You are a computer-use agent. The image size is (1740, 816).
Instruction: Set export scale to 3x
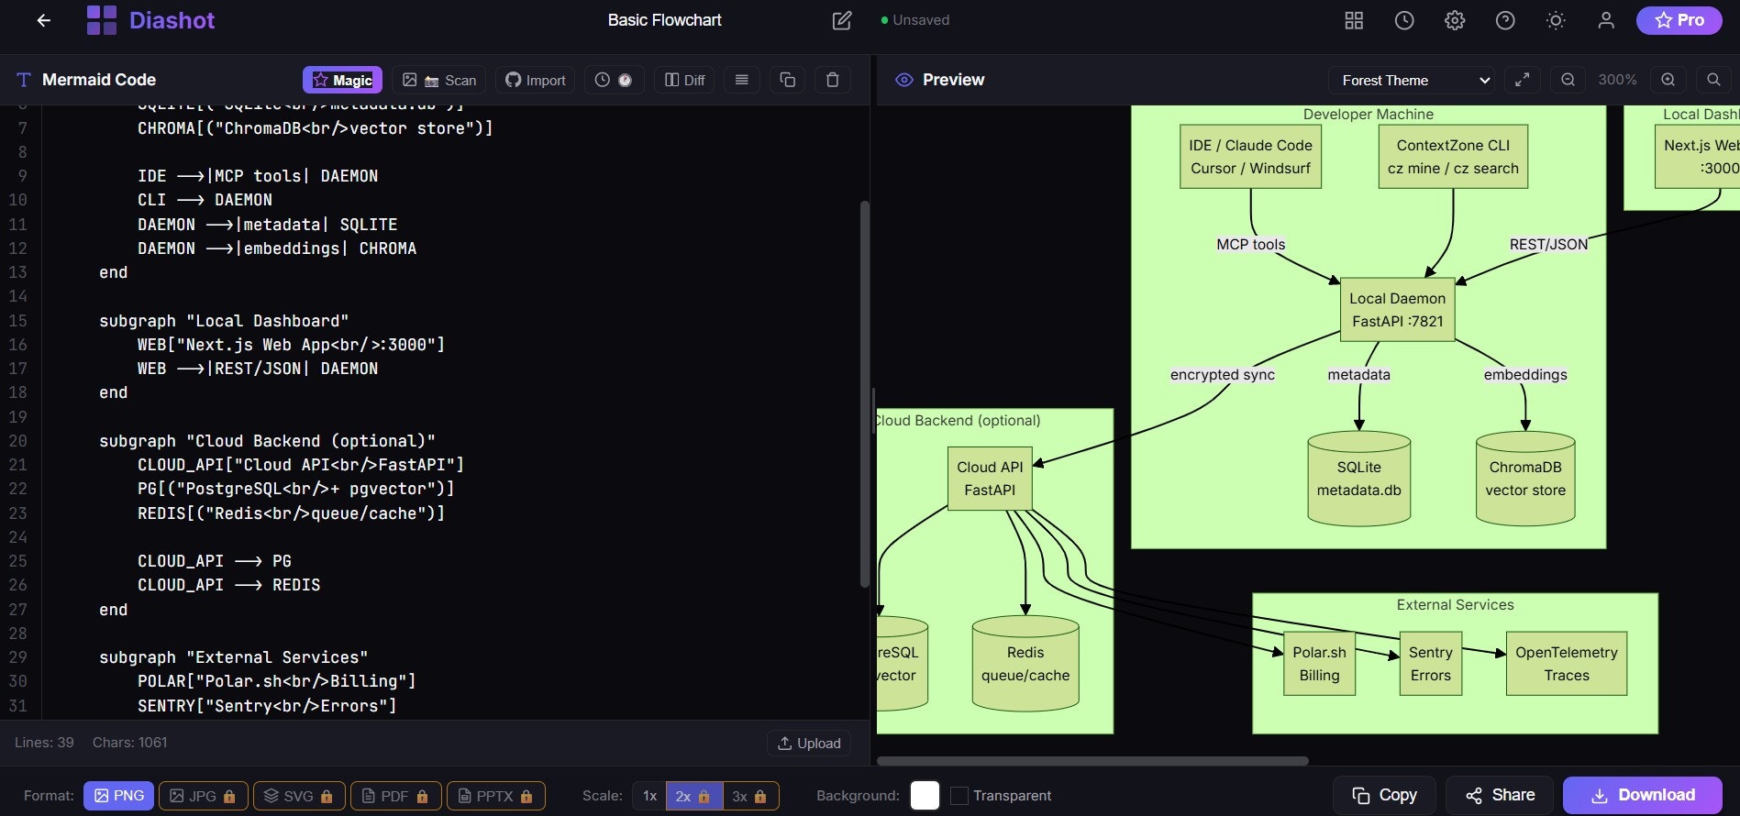click(750, 795)
